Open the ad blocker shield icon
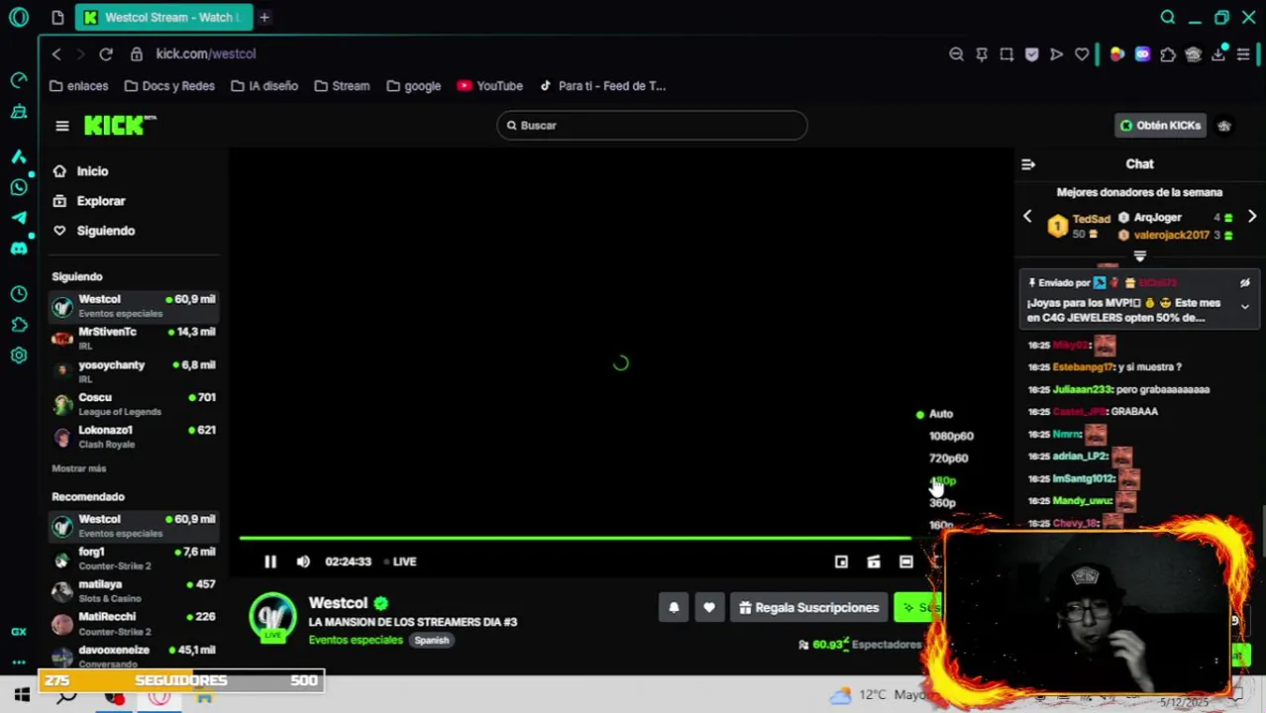 (x=1031, y=54)
